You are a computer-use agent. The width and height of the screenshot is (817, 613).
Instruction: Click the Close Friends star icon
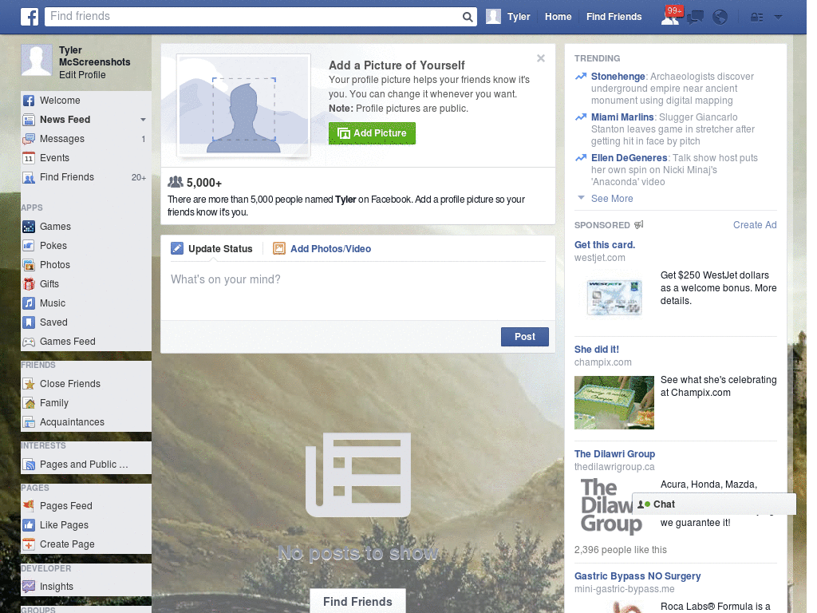point(29,384)
